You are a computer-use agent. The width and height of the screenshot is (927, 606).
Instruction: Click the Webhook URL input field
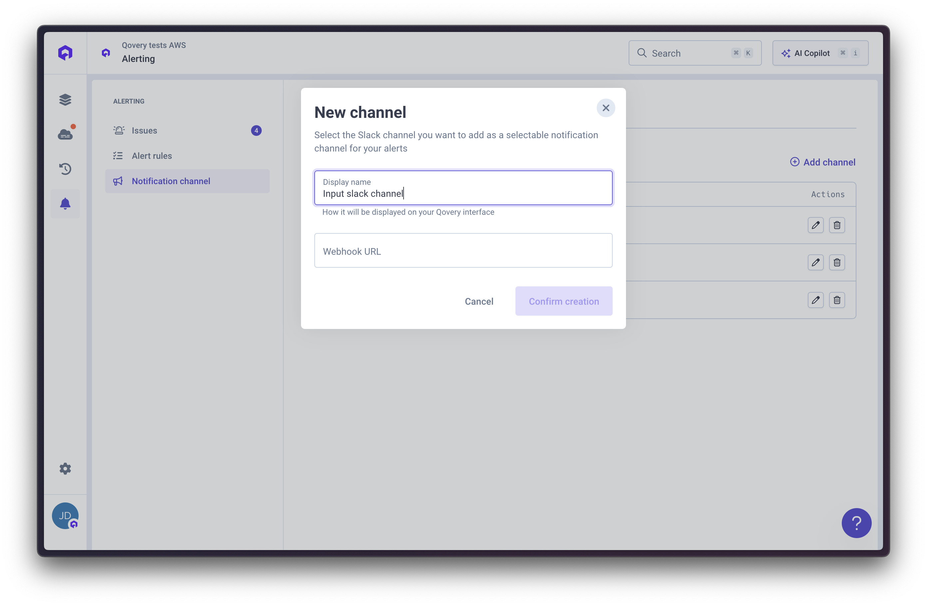(463, 251)
